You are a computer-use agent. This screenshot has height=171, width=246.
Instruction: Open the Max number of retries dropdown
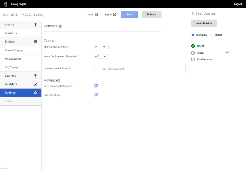[101, 47]
